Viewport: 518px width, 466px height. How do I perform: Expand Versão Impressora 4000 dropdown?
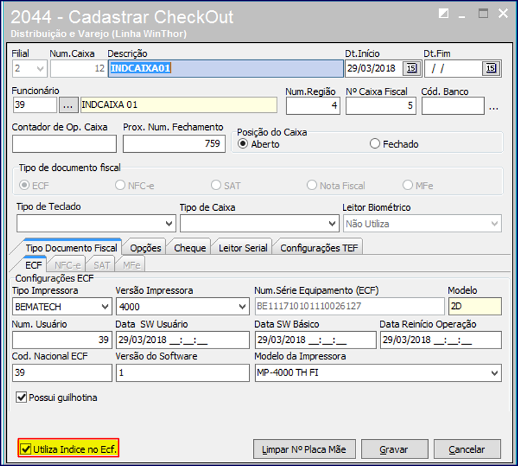(x=242, y=307)
